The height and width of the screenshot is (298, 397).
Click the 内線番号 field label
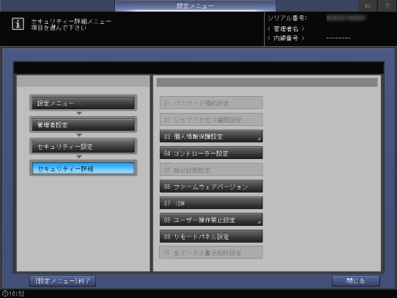pyautogui.click(x=286, y=38)
